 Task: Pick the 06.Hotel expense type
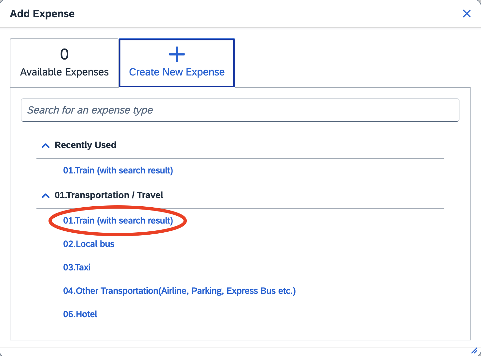point(80,314)
